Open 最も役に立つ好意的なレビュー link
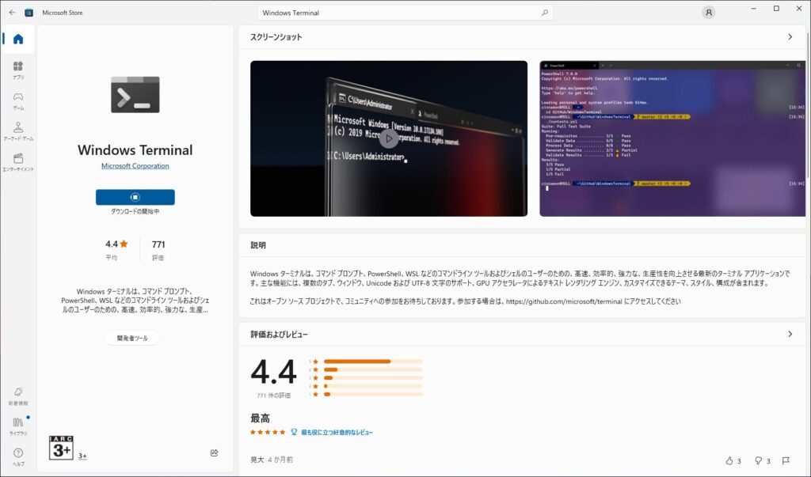 [337, 432]
